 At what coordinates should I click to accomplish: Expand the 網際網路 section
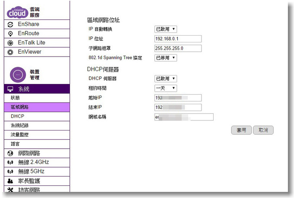[x=37, y=153]
